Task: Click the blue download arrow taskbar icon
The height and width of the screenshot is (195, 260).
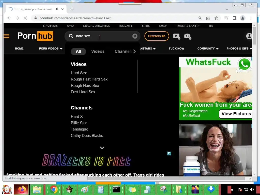Action: pyautogui.click(x=211, y=189)
